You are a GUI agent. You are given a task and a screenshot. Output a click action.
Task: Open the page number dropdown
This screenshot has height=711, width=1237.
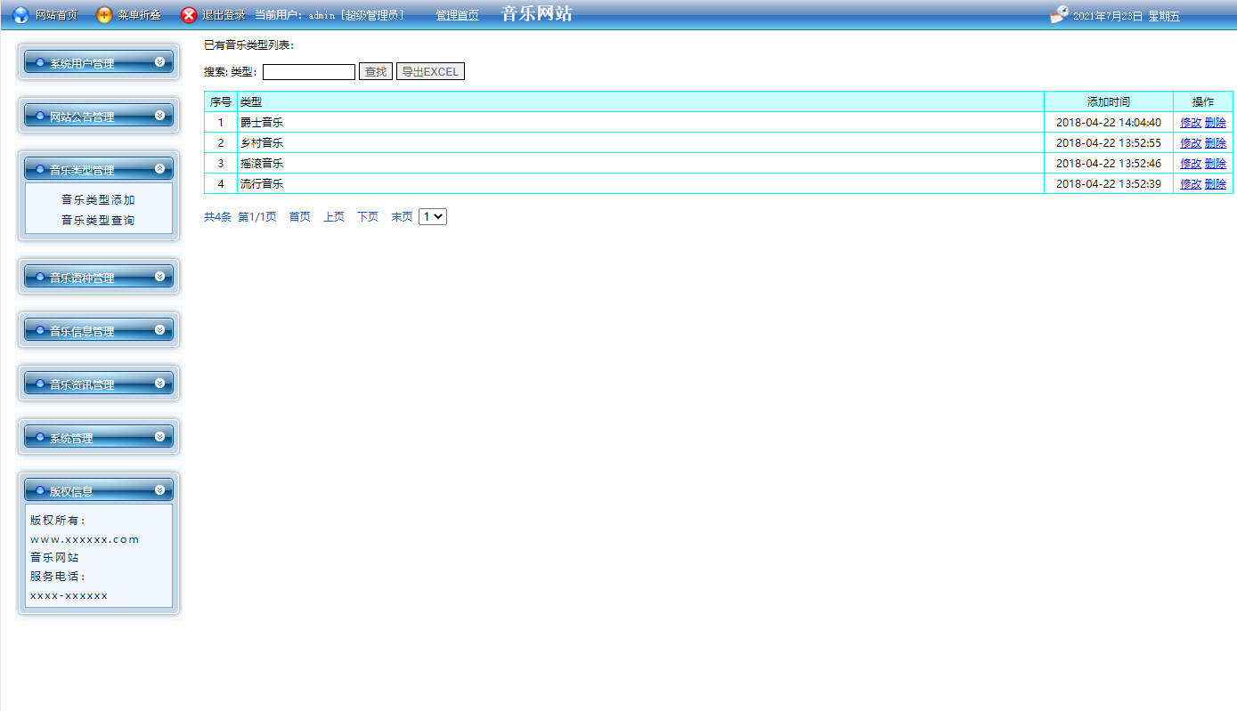tap(433, 216)
